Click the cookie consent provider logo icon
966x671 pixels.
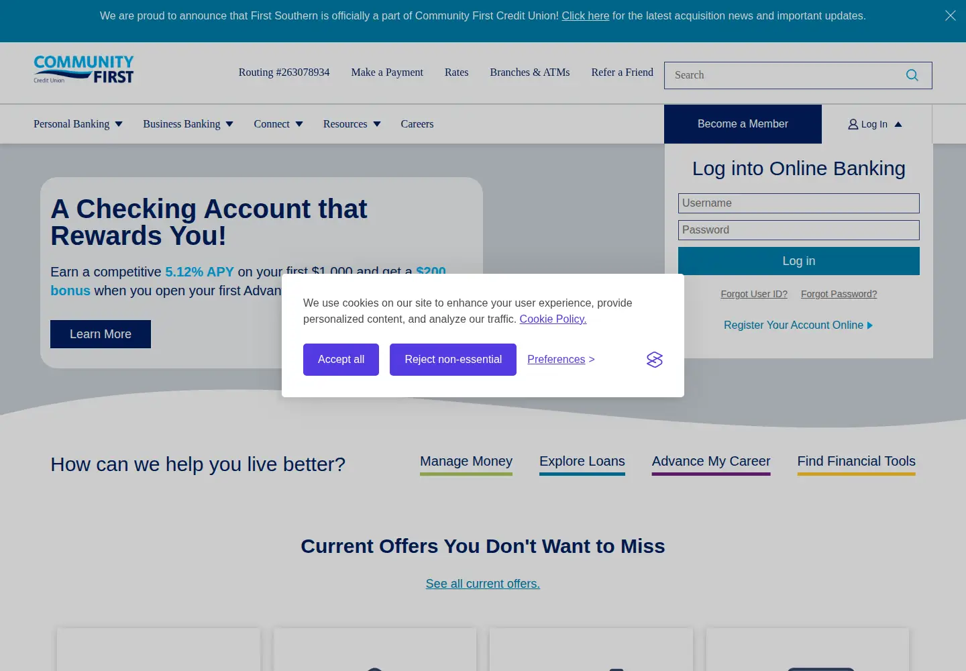(x=655, y=360)
